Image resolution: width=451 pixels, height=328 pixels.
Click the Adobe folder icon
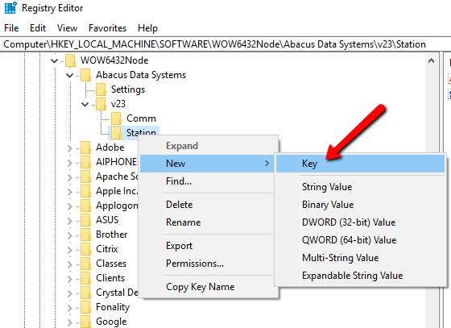(x=85, y=147)
